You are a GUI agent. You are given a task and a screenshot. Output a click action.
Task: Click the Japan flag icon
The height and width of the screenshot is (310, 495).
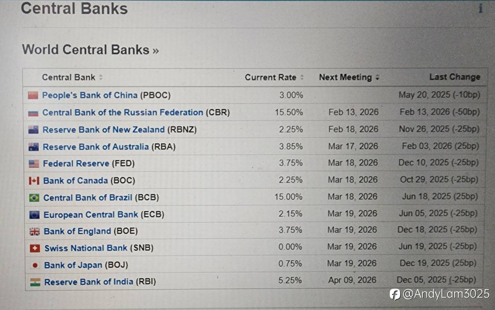(x=35, y=266)
